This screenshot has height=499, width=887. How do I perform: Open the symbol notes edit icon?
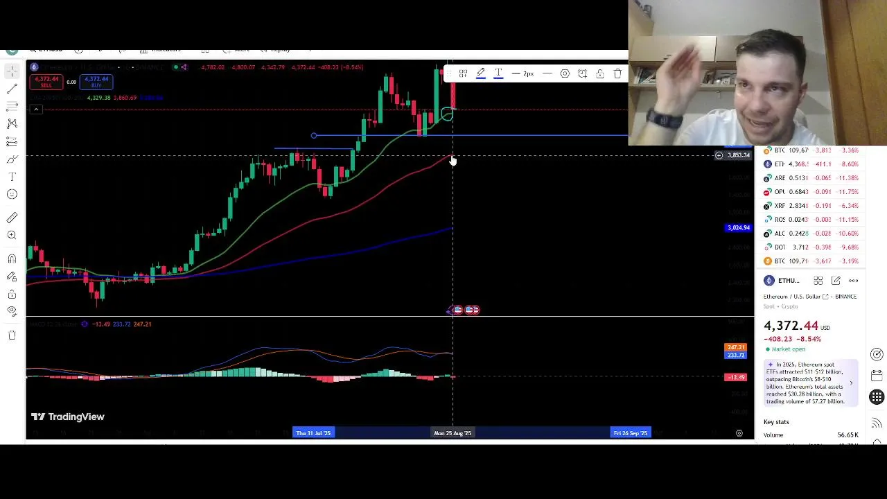836,281
